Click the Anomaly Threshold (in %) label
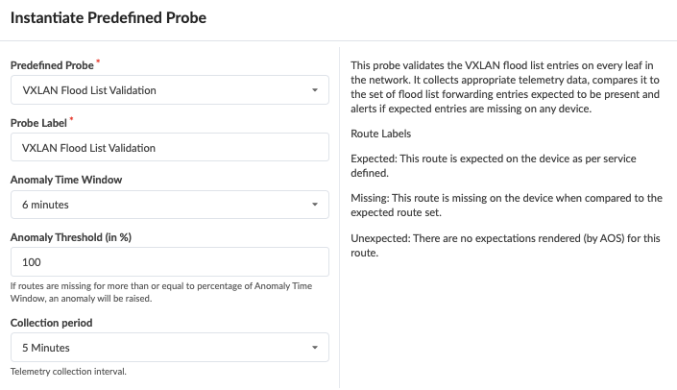 tap(73, 236)
